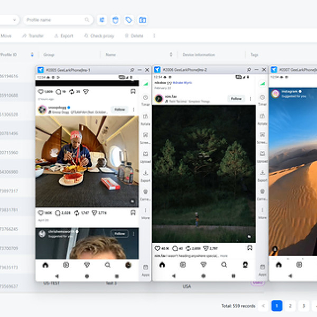317x317 pixels.
Task: Open the Apps icon in phone-2 sidebar
Action: 262,267
